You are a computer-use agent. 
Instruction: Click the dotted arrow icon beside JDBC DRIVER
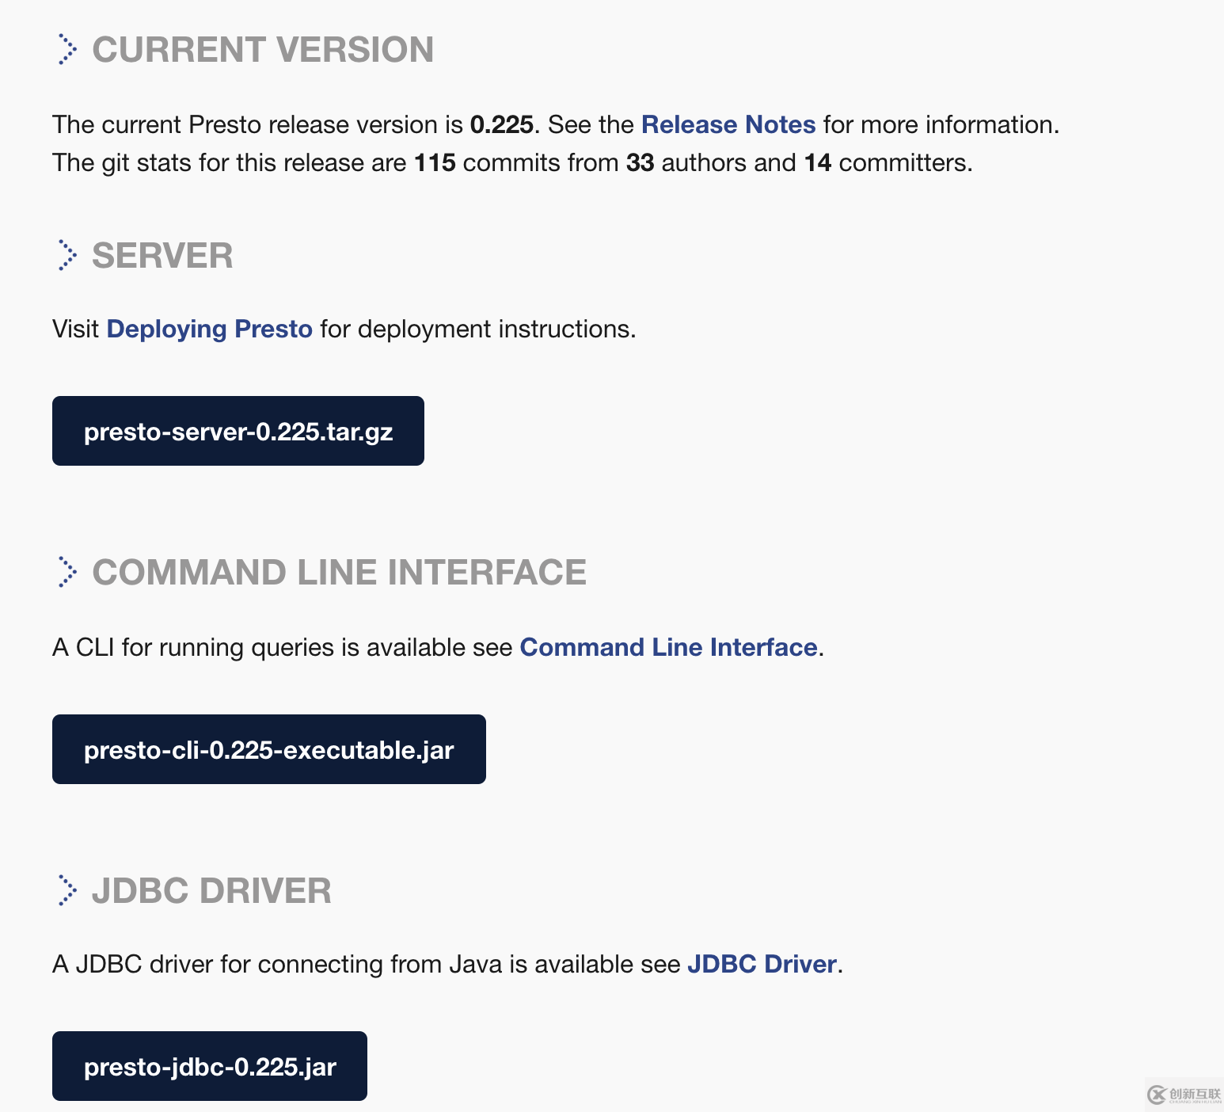(67, 890)
